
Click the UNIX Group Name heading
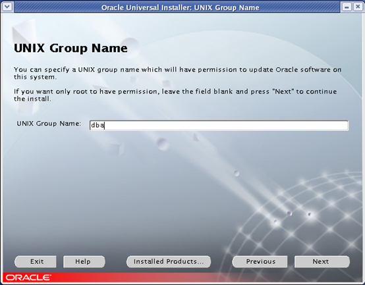[70, 48]
